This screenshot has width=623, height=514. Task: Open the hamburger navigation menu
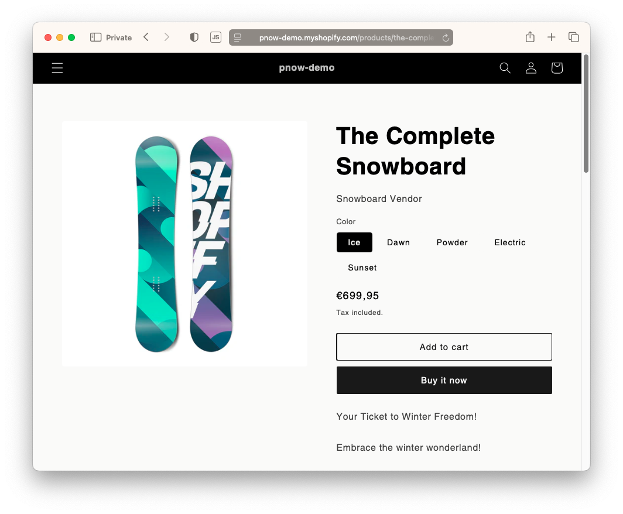[x=57, y=68]
